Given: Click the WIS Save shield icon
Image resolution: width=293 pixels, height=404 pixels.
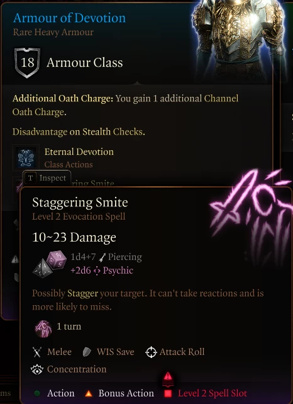Looking at the screenshot, I should click(x=87, y=352).
